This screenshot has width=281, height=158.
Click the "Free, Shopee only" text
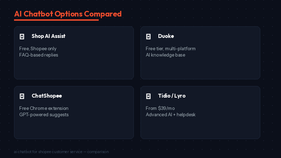click(38, 48)
